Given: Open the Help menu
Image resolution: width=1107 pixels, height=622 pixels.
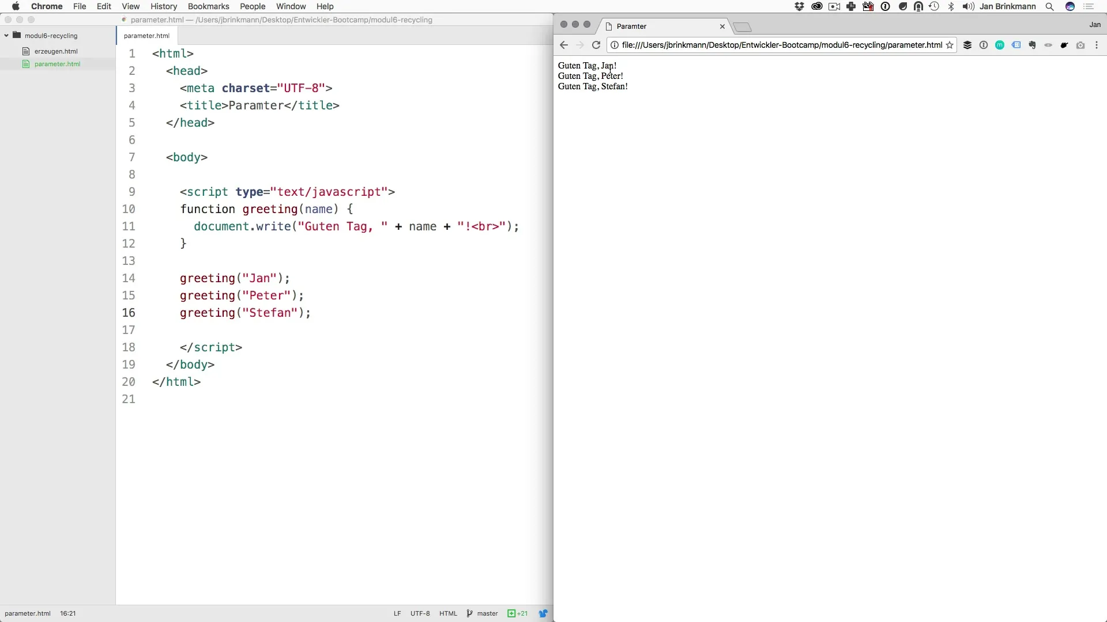Looking at the screenshot, I should click(325, 6).
